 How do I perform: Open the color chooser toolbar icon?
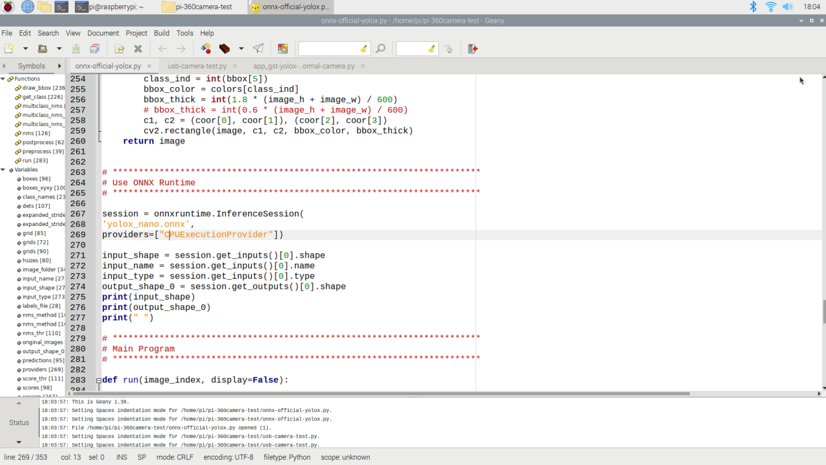283,48
